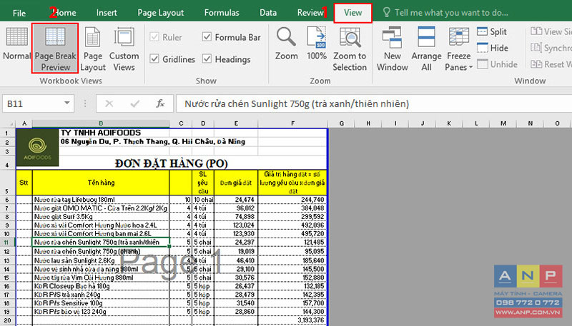Click the total 3,193,376 cell

coord(292,320)
